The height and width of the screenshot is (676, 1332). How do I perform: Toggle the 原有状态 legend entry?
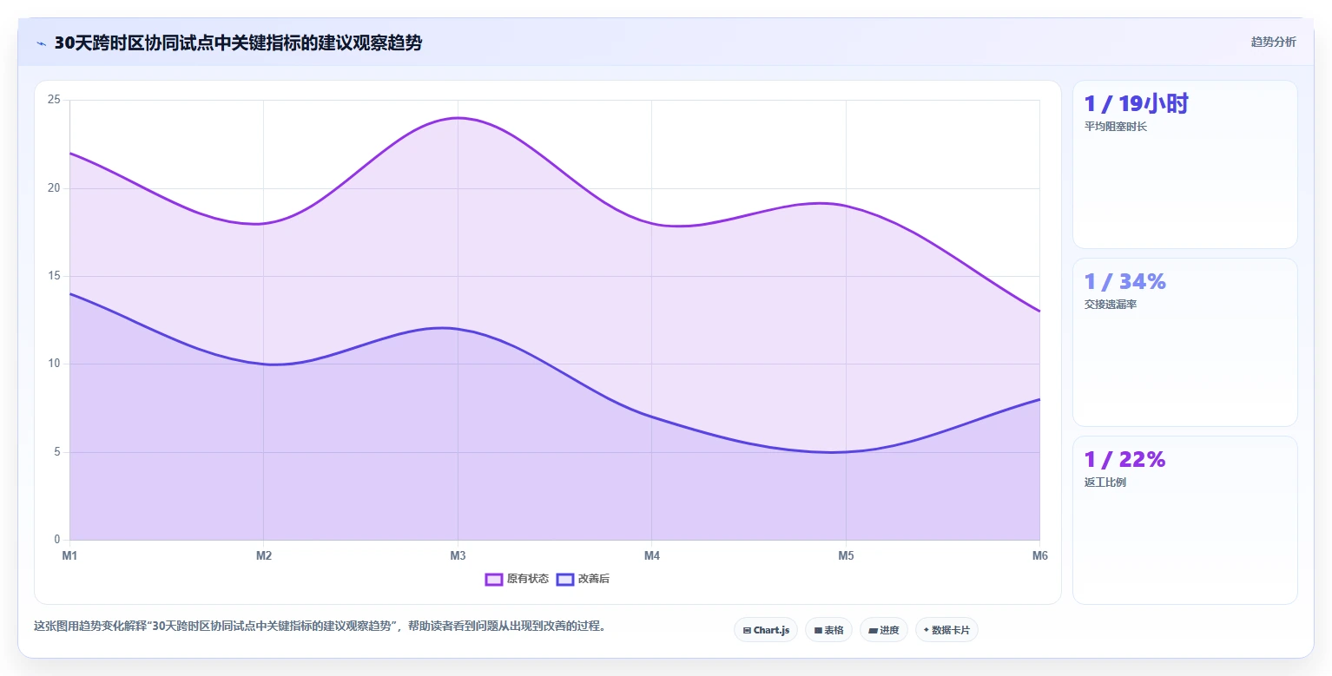pos(517,579)
